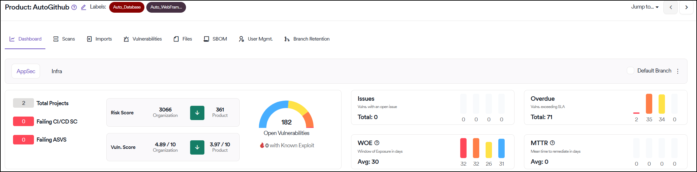
Task: Open the Vulnerabilities tab
Action: point(143,39)
